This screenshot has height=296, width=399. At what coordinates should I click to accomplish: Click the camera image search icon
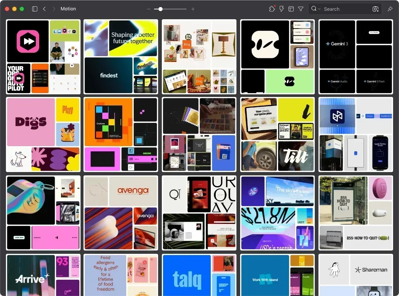tap(375, 9)
